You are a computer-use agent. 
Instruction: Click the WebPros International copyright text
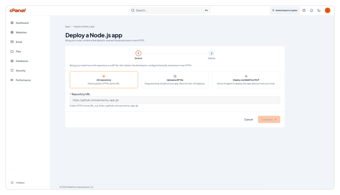click(x=77, y=187)
